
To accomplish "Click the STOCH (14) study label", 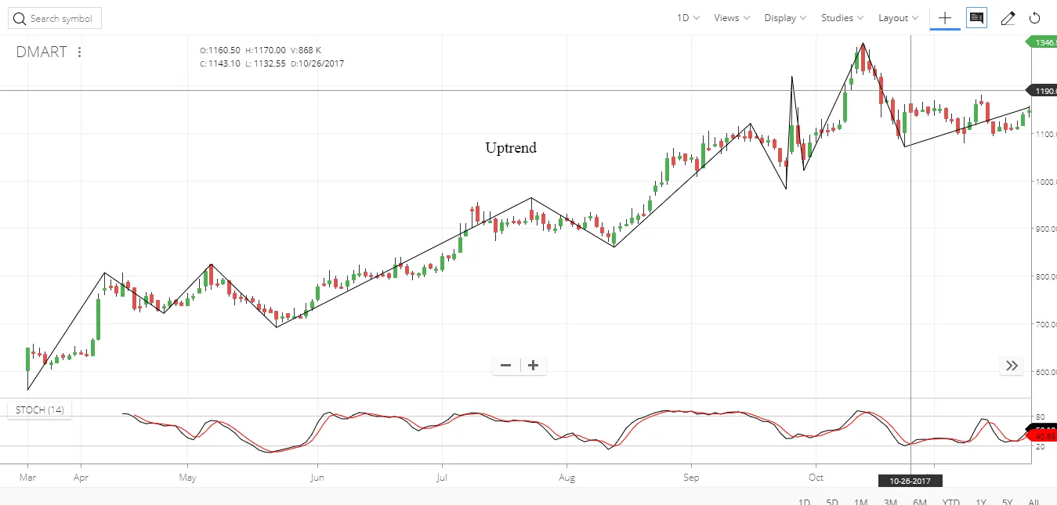I will [40, 410].
